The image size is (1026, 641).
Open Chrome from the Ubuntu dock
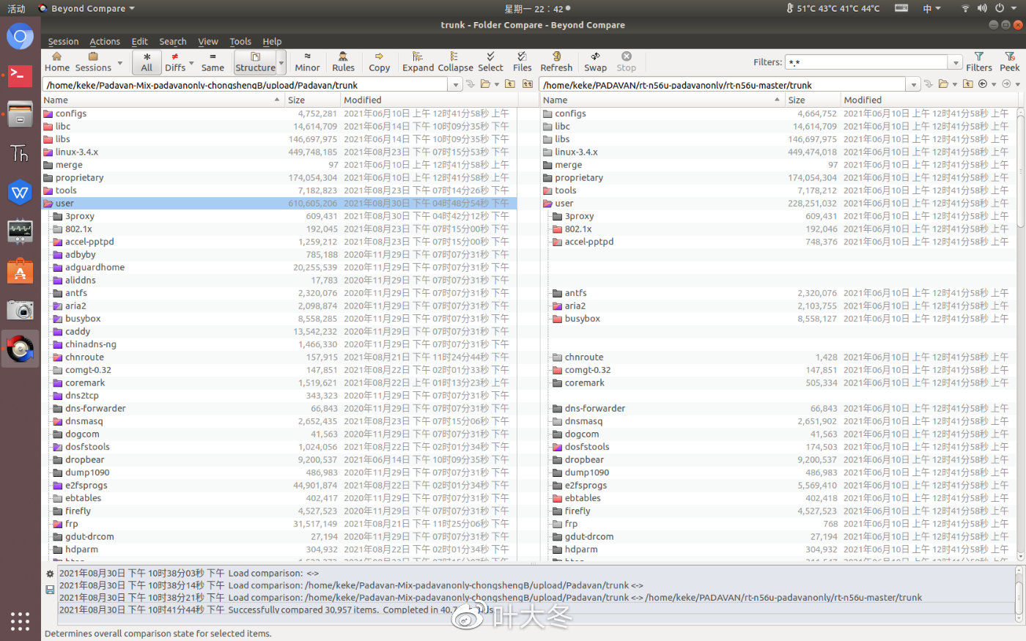(x=20, y=37)
